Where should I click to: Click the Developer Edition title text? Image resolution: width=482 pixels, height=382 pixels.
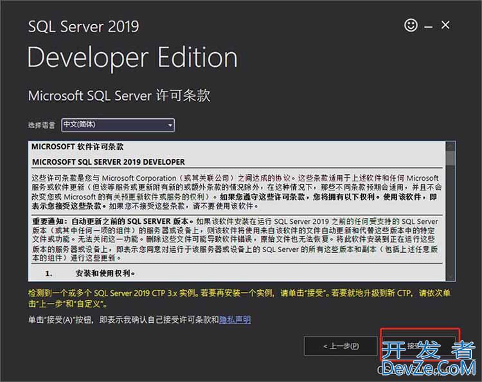[x=132, y=57]
